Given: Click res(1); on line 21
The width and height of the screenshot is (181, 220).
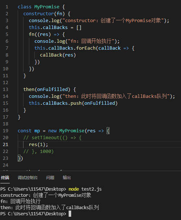Looking at the screenshot, I should pyautogui.click(x=38, y=144).
